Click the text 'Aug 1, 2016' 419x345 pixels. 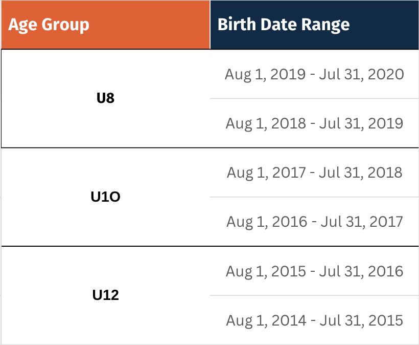pos(267,222)
